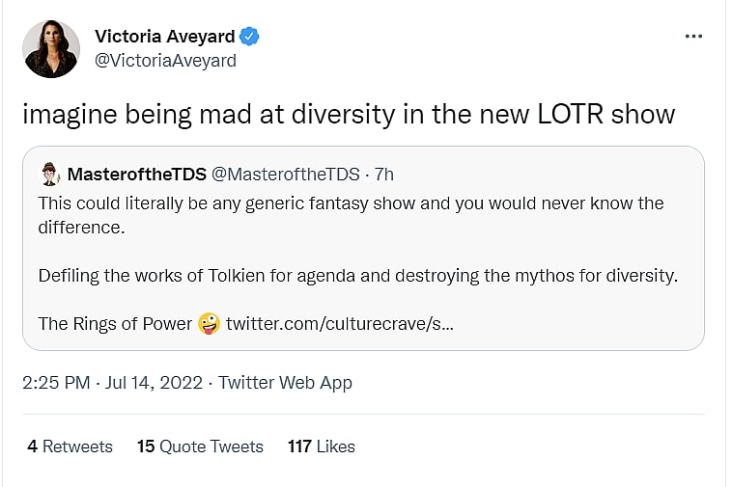View the 4 Retweets list
This screenshot has width=732, height=487.
[x=70, y=446]
